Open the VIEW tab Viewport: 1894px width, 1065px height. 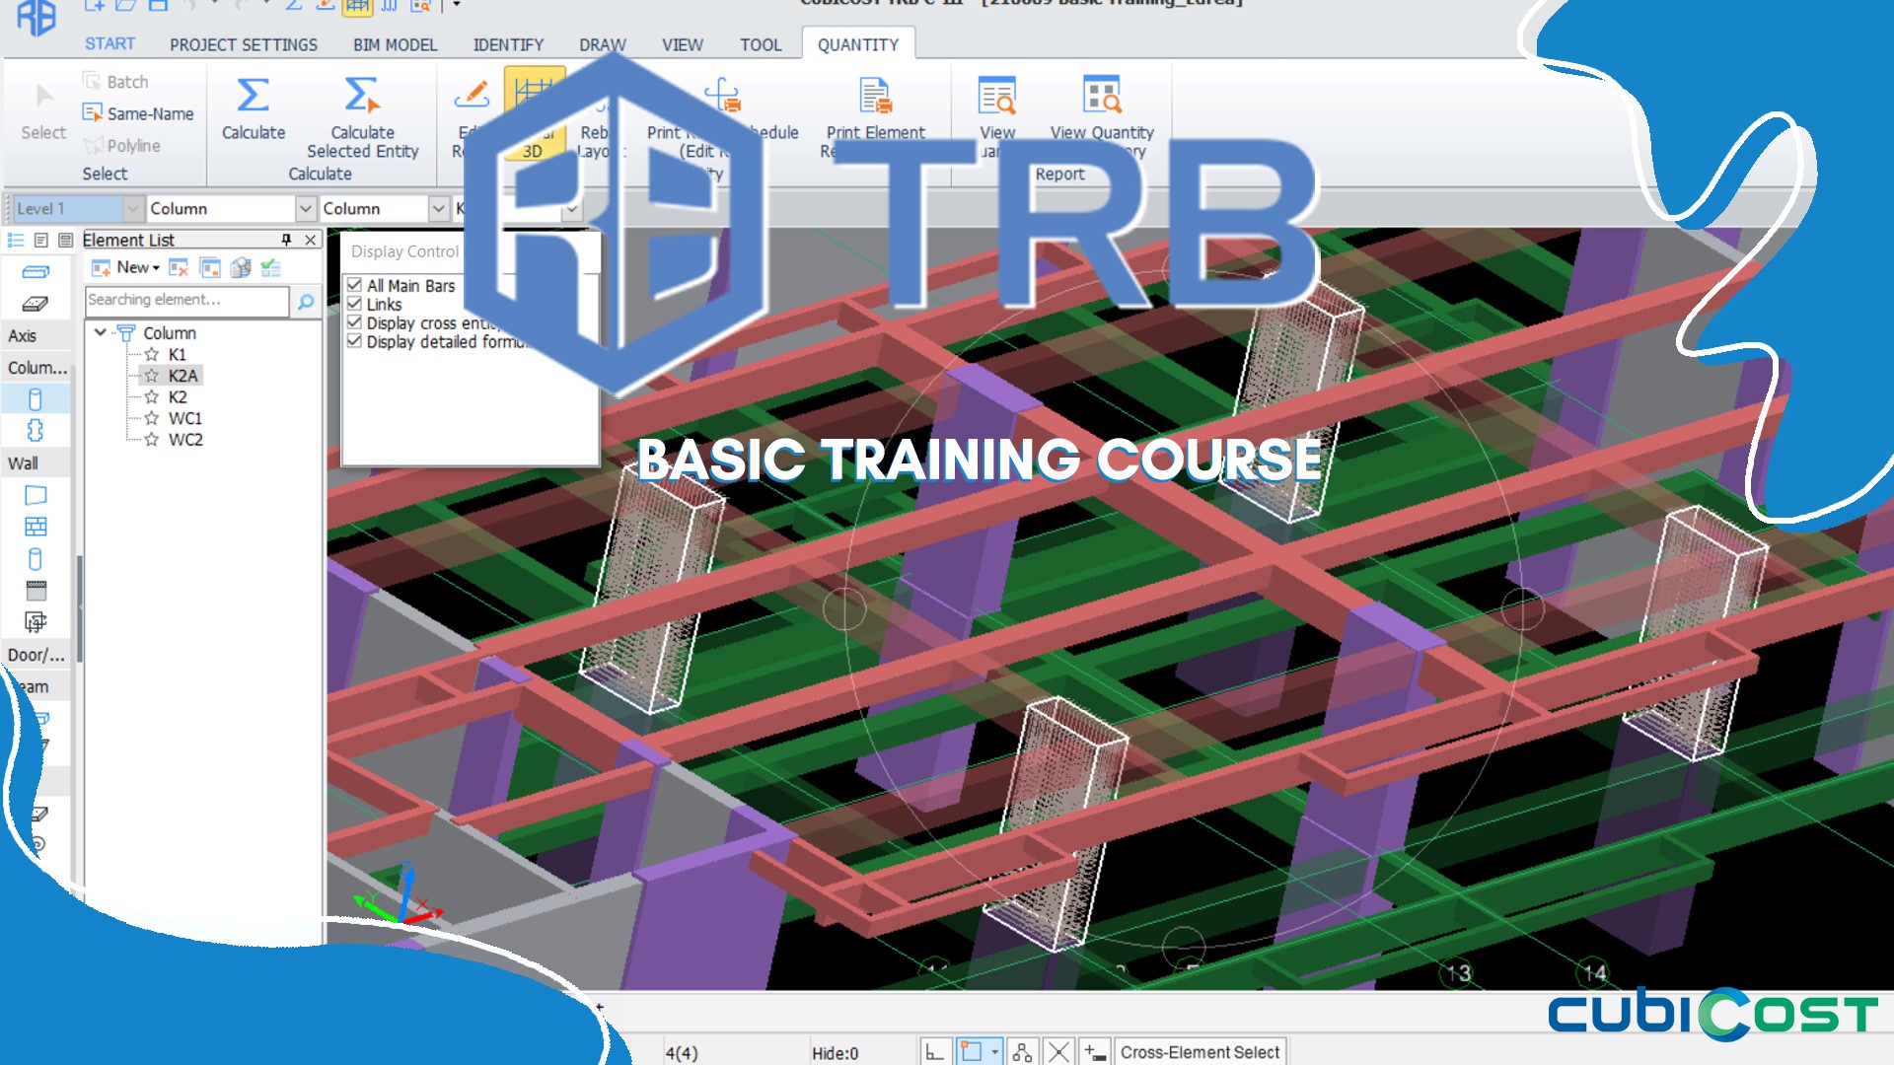point(683,44)
